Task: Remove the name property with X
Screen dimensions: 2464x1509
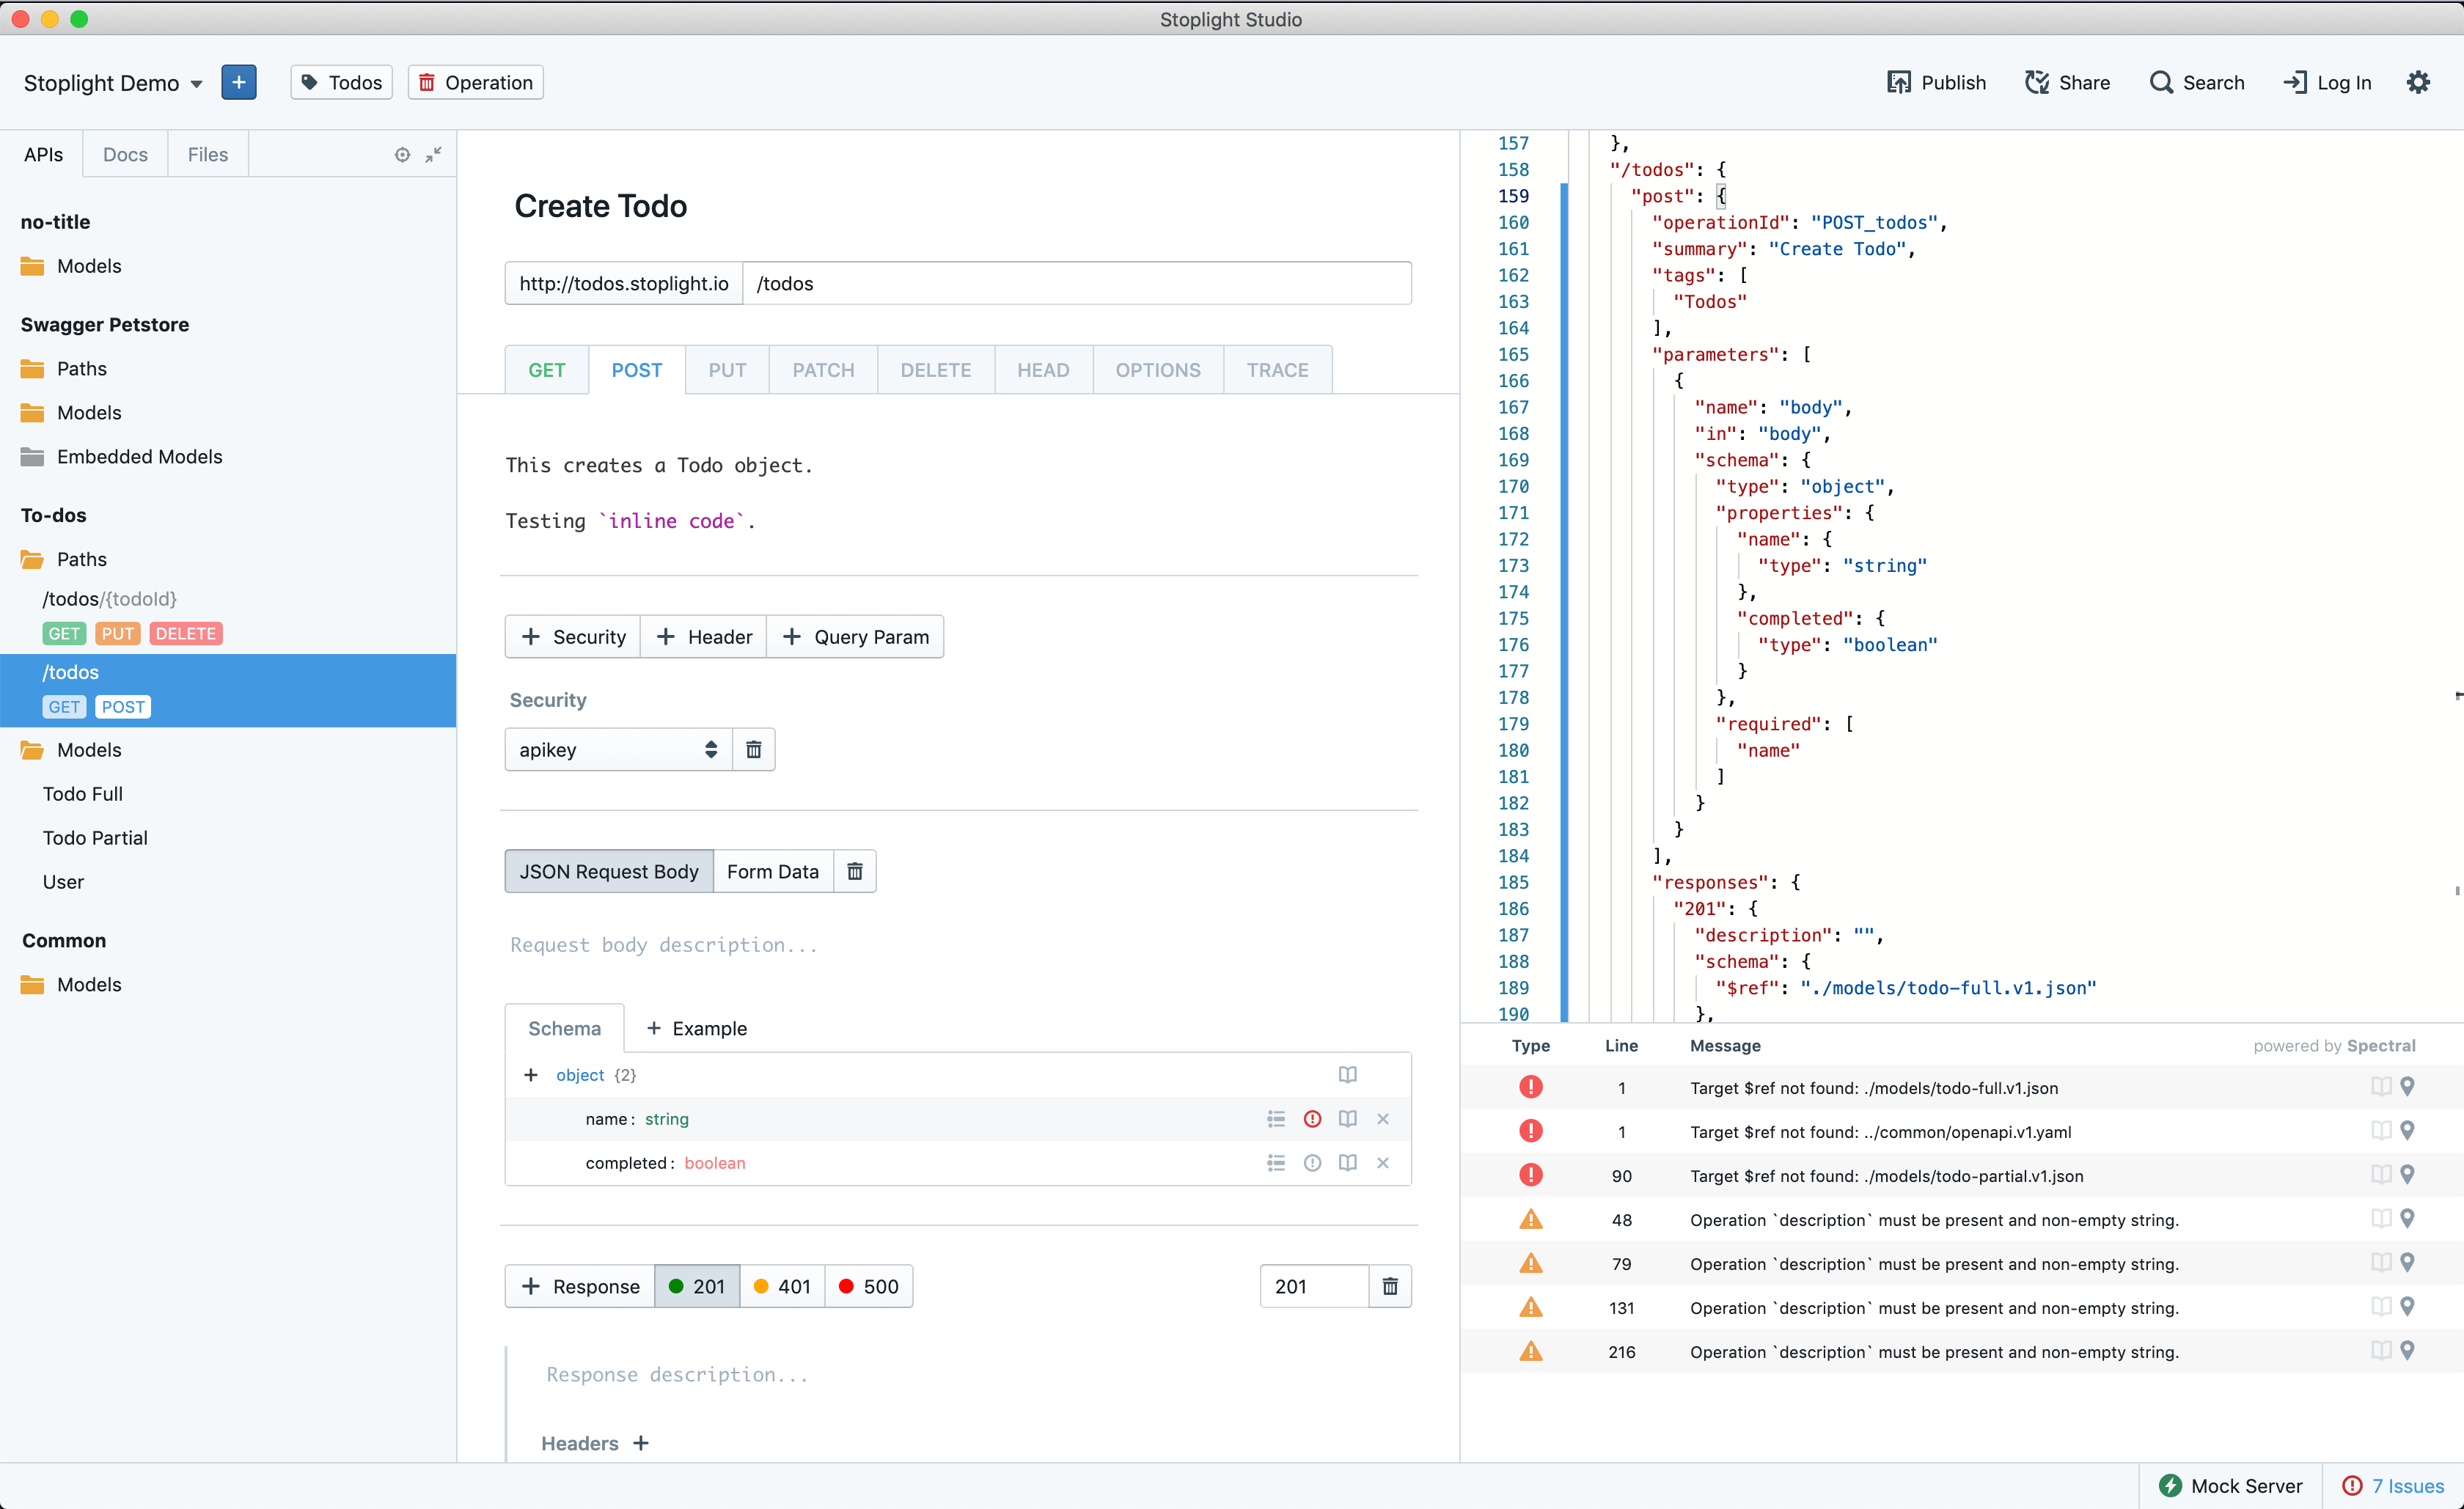Action: 1383,1119
